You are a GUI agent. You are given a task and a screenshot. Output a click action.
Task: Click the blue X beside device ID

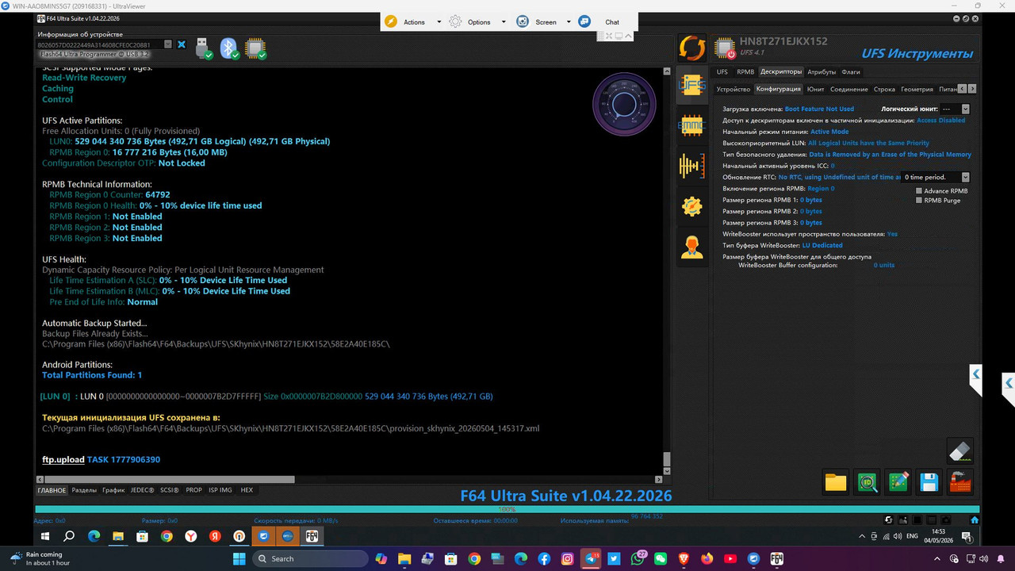click(x=182, y=44)
